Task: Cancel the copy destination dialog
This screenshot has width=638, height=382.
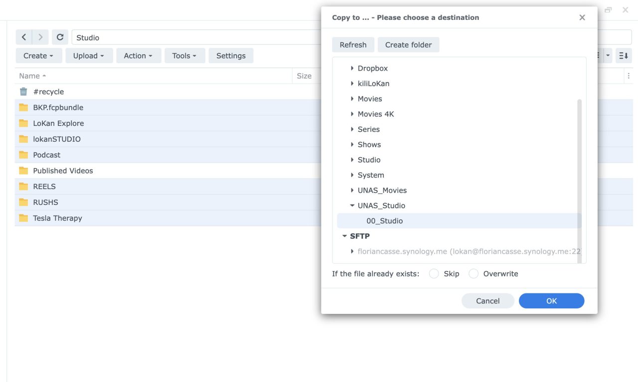Action: pos(487,301)
